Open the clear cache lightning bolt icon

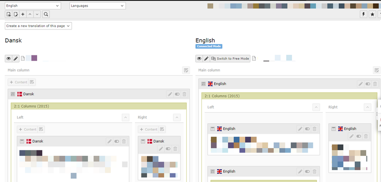pyautogui.click(x=363, y=15)
